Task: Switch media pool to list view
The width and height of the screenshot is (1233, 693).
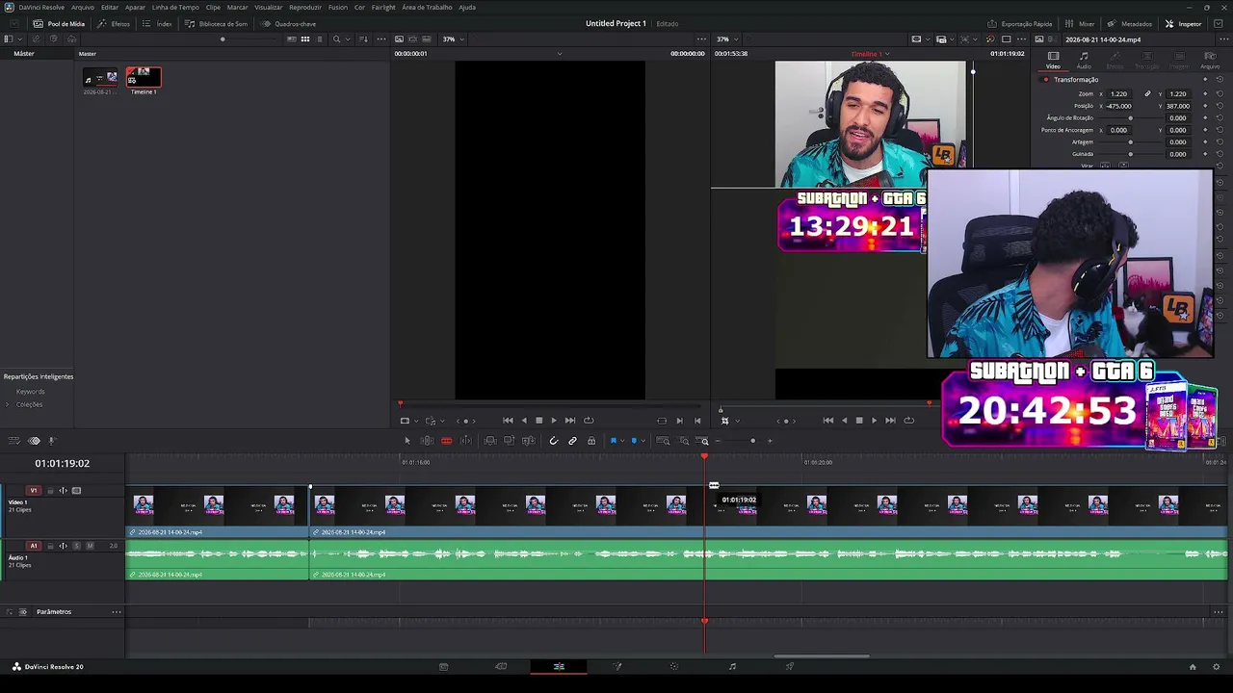Action: [x=319, y=39]
